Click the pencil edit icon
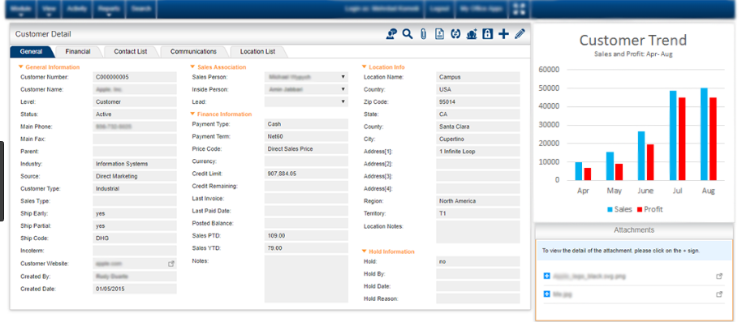742x322 pixels. 520,34
